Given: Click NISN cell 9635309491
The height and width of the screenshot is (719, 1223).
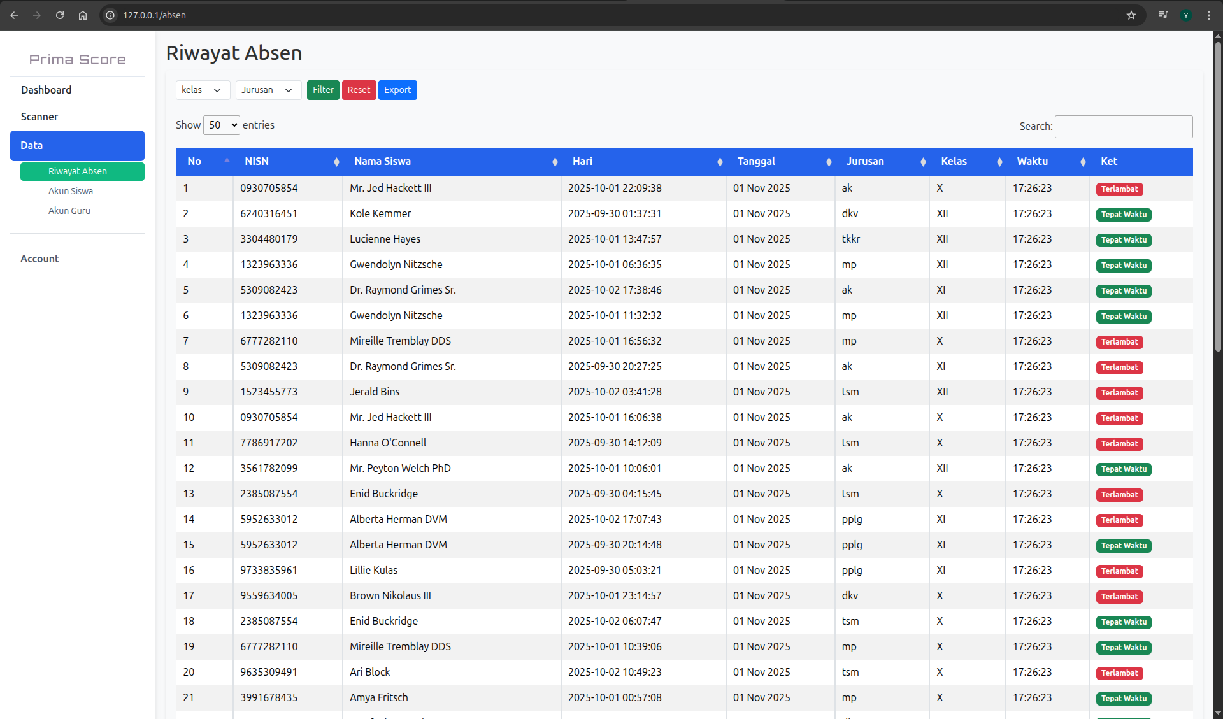Looking at the screenshot, I should click(269, 673).
